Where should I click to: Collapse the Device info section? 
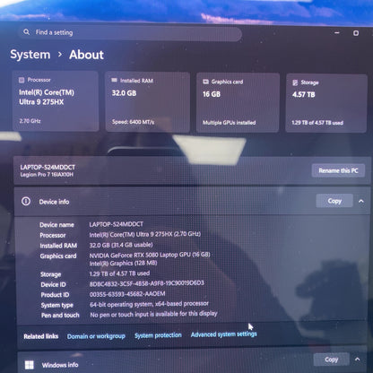pos(361,201)
